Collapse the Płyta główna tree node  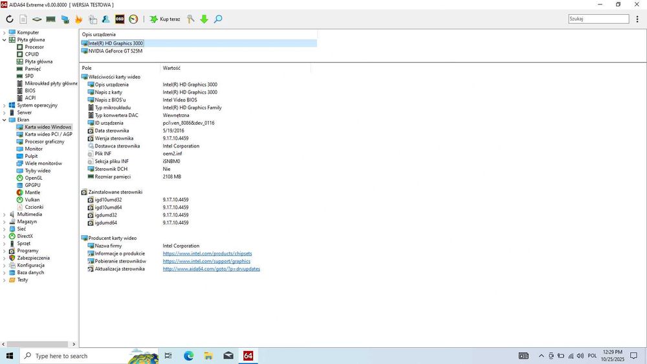click(x=4, y=40)
